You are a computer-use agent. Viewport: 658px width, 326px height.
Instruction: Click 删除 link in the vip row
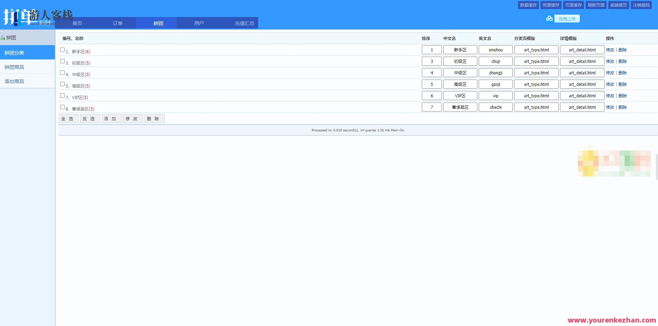623,96
